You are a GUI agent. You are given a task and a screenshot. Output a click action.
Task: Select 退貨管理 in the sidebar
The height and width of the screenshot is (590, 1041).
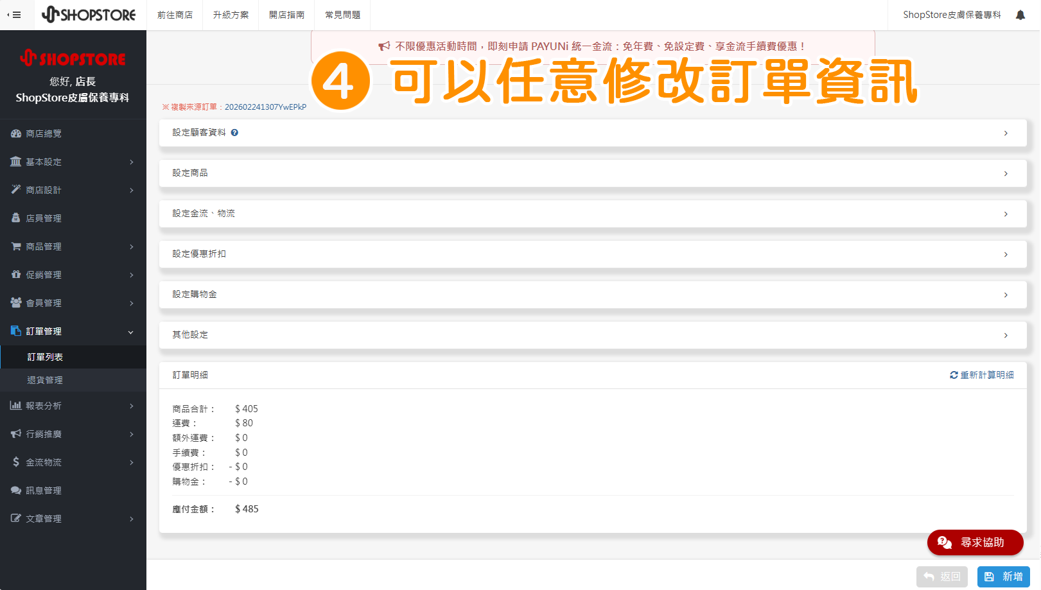point(45,379)
